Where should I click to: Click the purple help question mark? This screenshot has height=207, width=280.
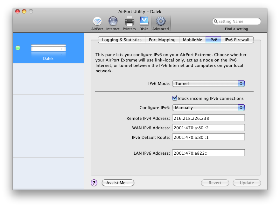pos(94,183)
